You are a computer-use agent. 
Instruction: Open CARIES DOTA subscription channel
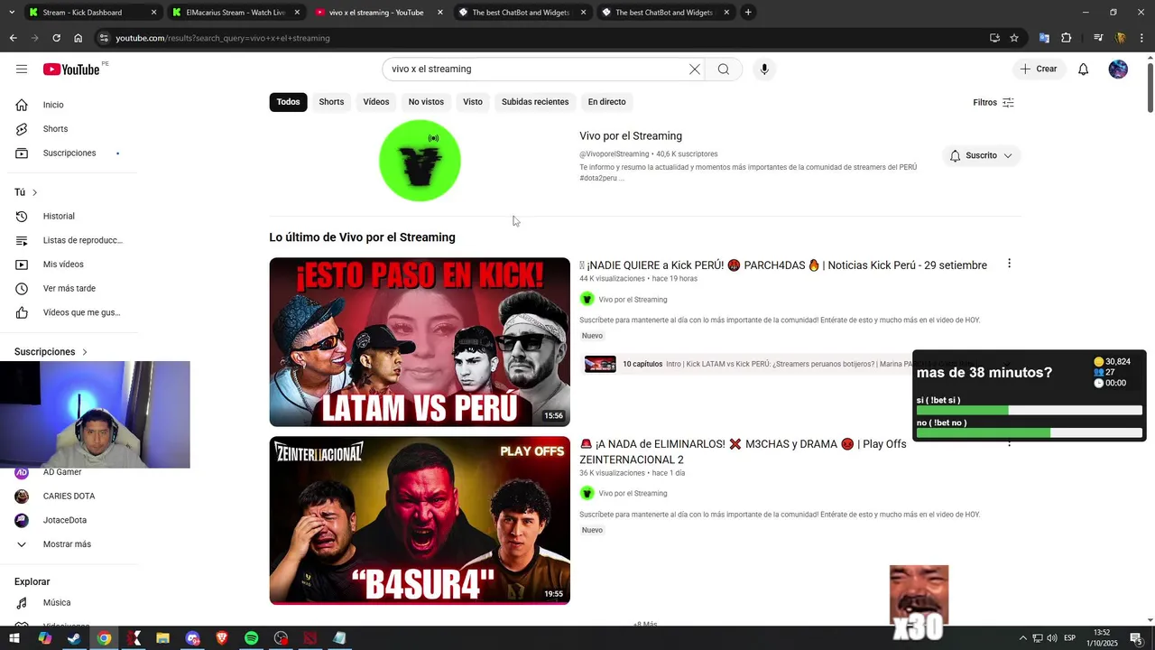[x=69, y=497]
